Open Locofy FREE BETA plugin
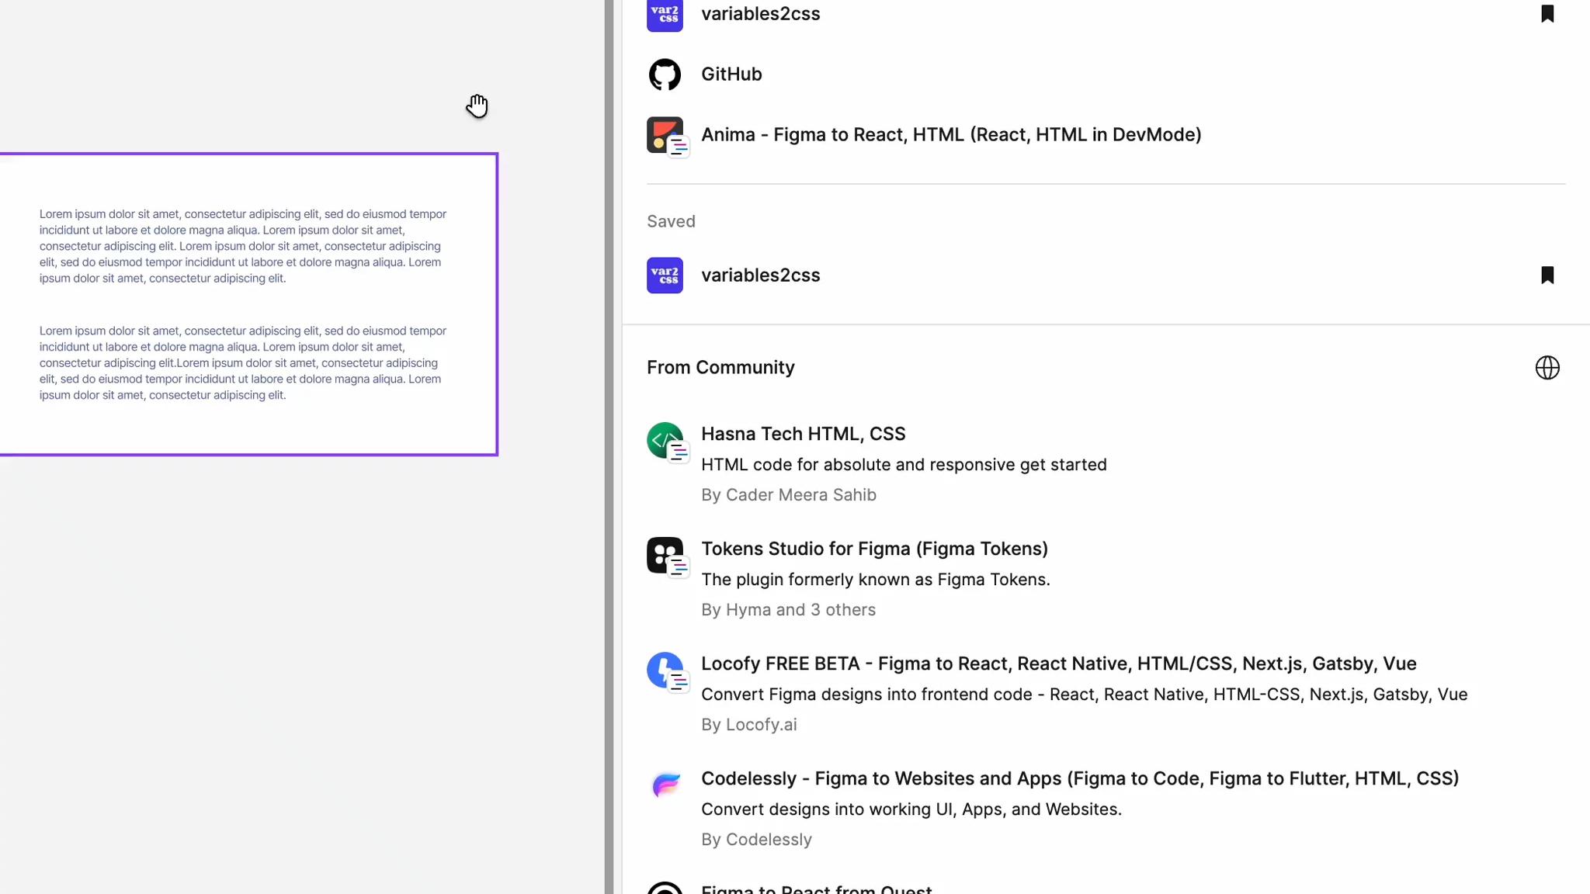This screenshot has height=894, width=1590. point(1058,663)
